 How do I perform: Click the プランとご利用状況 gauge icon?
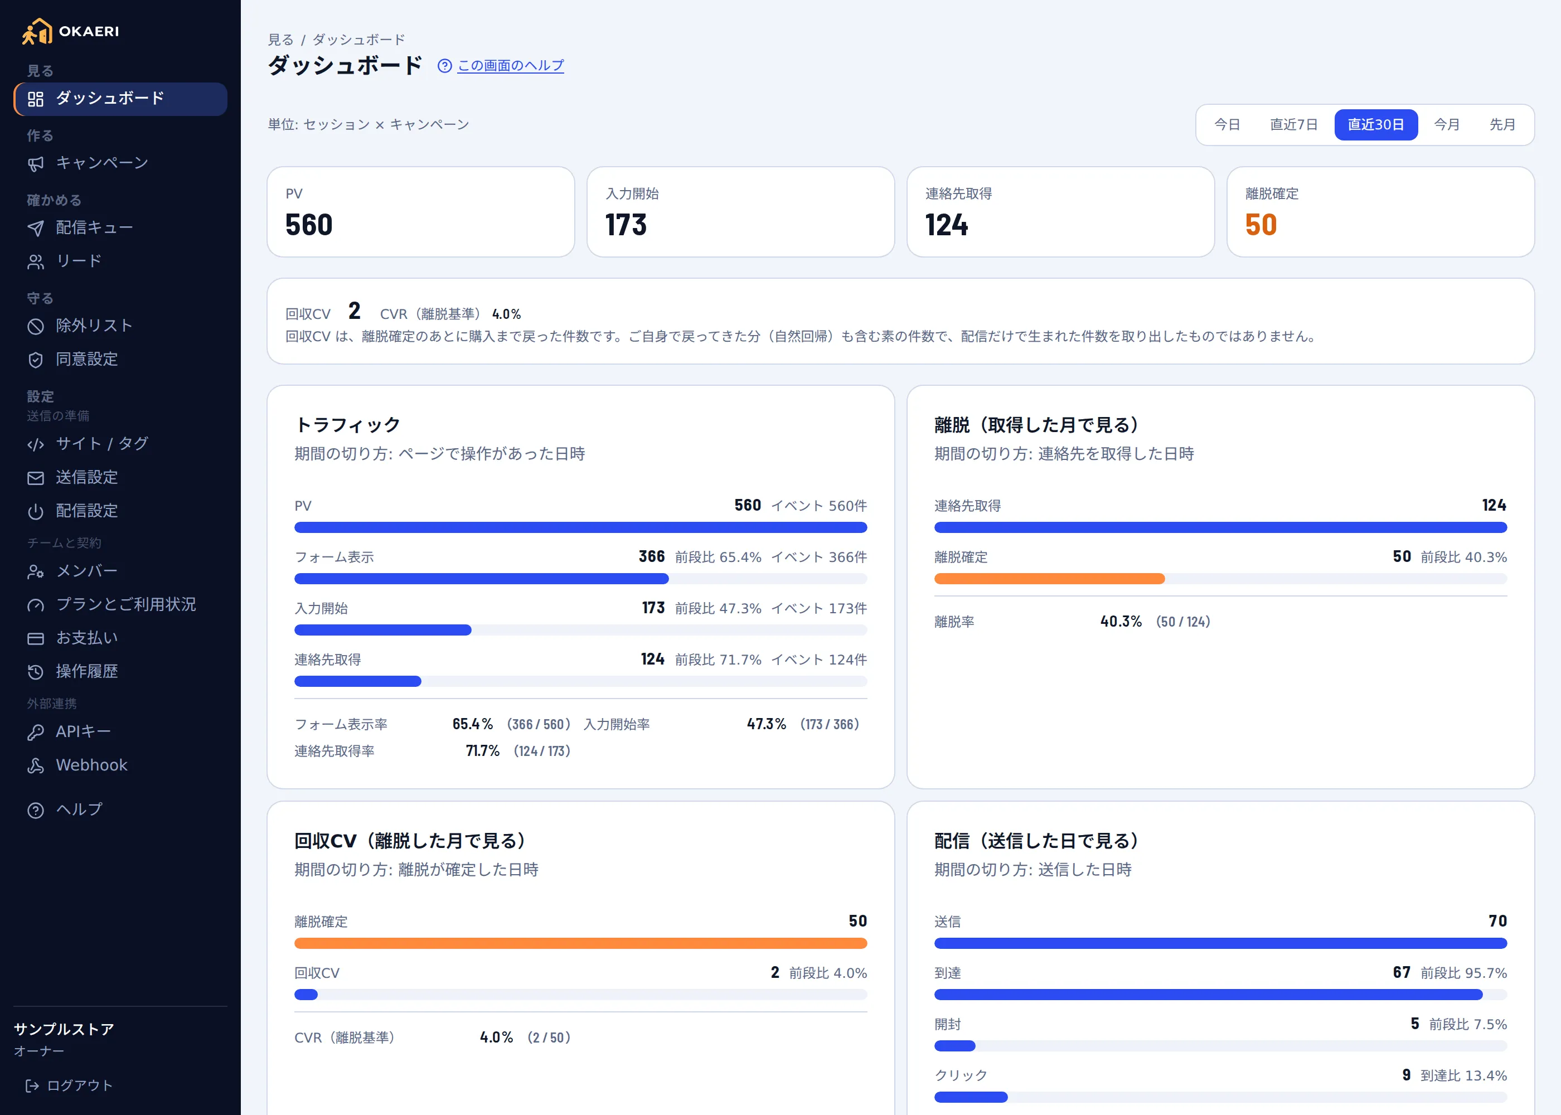click(36, 605)
